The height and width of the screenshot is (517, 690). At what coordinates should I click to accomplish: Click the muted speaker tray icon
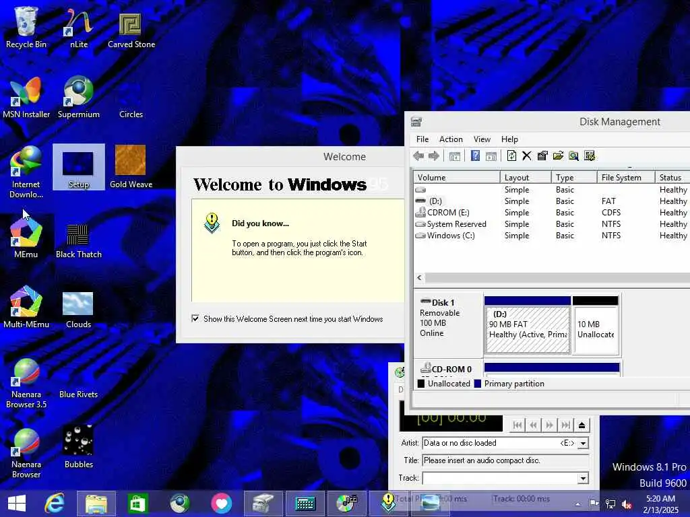point(627,504)
